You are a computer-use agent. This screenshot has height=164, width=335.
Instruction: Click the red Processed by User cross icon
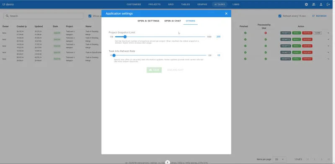pyautogui.click(x=265, y=33)
